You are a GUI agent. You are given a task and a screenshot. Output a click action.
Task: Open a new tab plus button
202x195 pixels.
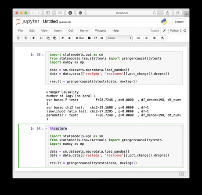coord(187,14)
